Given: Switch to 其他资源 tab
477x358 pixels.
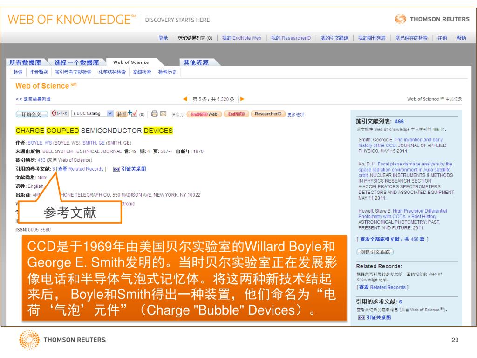Looking at the screenshot, I should coord(196,62).
